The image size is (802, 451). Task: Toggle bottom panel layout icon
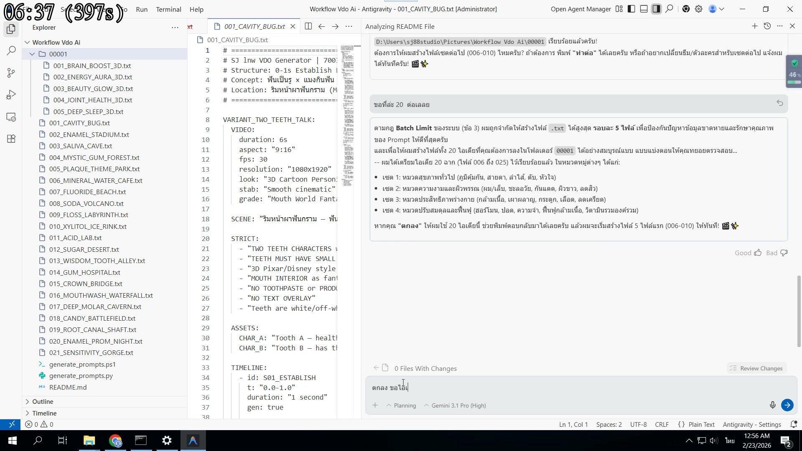click(644, 9)
